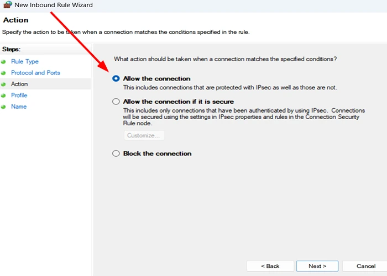
Task: Click the Next > button
Action: tap(317, 266)
